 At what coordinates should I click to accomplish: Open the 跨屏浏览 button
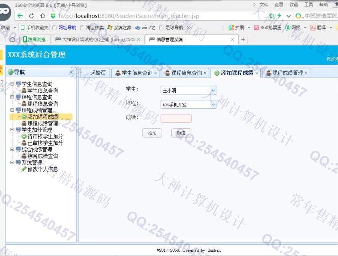click(x=35, y=40)
